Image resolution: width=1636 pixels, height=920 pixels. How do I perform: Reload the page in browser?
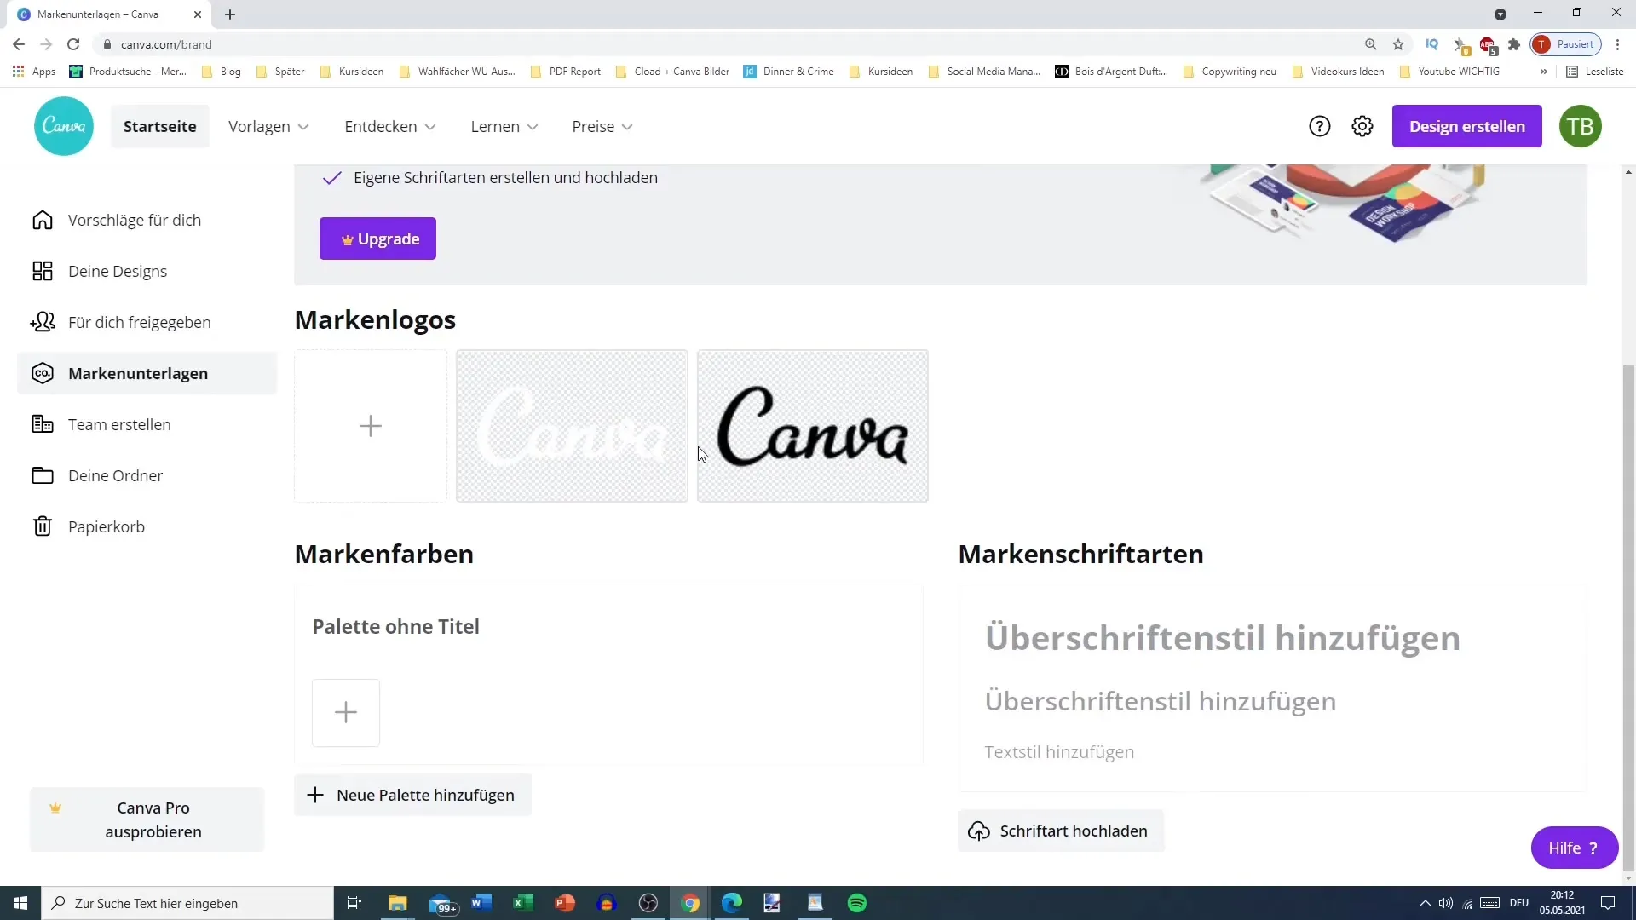[73, 44]
